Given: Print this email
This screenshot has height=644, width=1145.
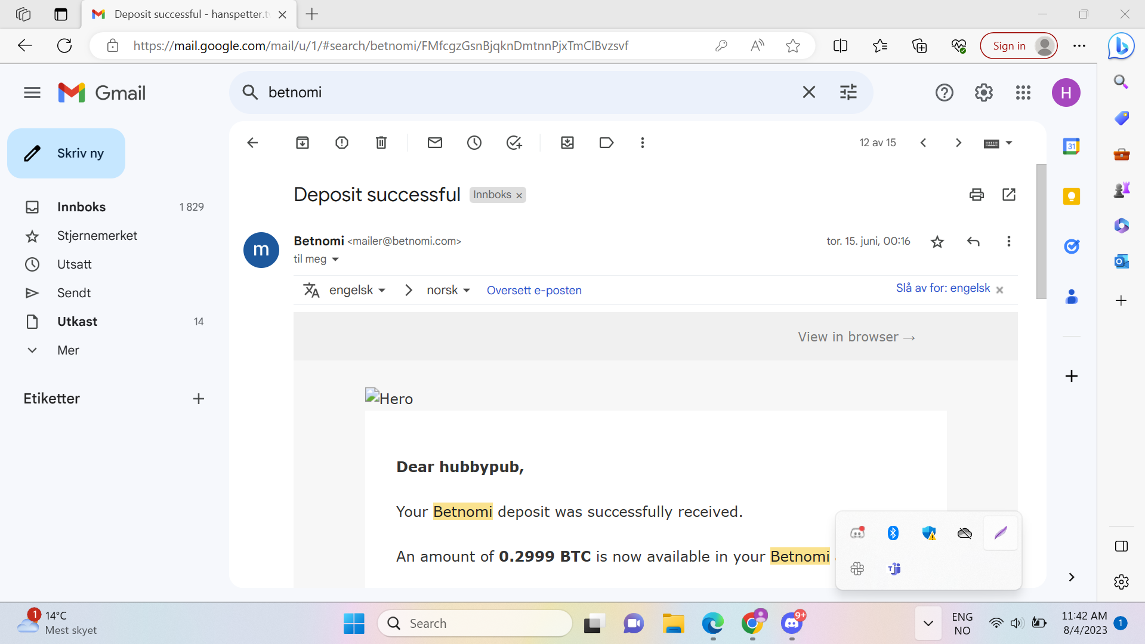Looking at the screenshot, I should 977,195.
